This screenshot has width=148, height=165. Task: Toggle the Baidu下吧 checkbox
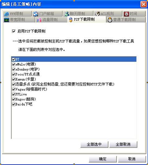pyautogui.click(x=14, y=104)
